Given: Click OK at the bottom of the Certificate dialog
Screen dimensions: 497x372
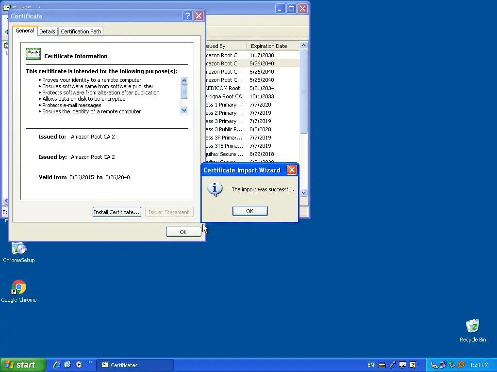Looking at the screenshot, I should [x=183, y=232].
